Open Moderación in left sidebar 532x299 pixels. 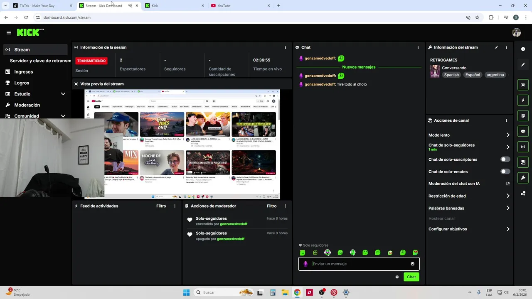(27, 105)
